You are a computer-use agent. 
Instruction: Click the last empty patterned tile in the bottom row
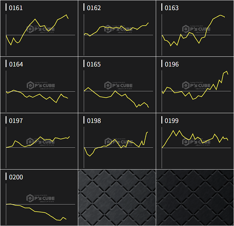[195, 198]
